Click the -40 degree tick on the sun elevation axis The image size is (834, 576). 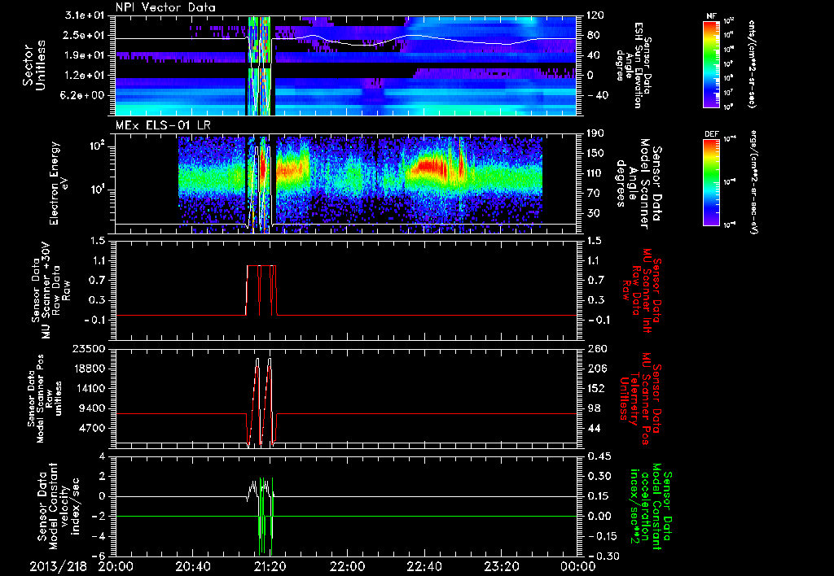(596, 95)
